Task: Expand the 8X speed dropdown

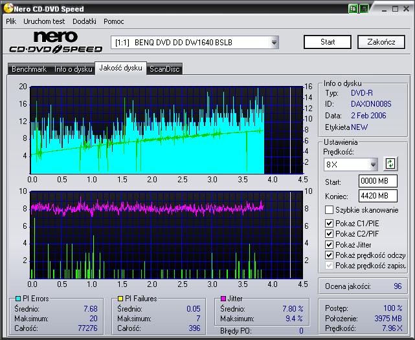Action: (373, 165)
